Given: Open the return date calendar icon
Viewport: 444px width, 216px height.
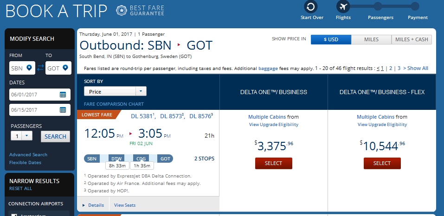Looking at the screenshot, I should pos(63,110).
